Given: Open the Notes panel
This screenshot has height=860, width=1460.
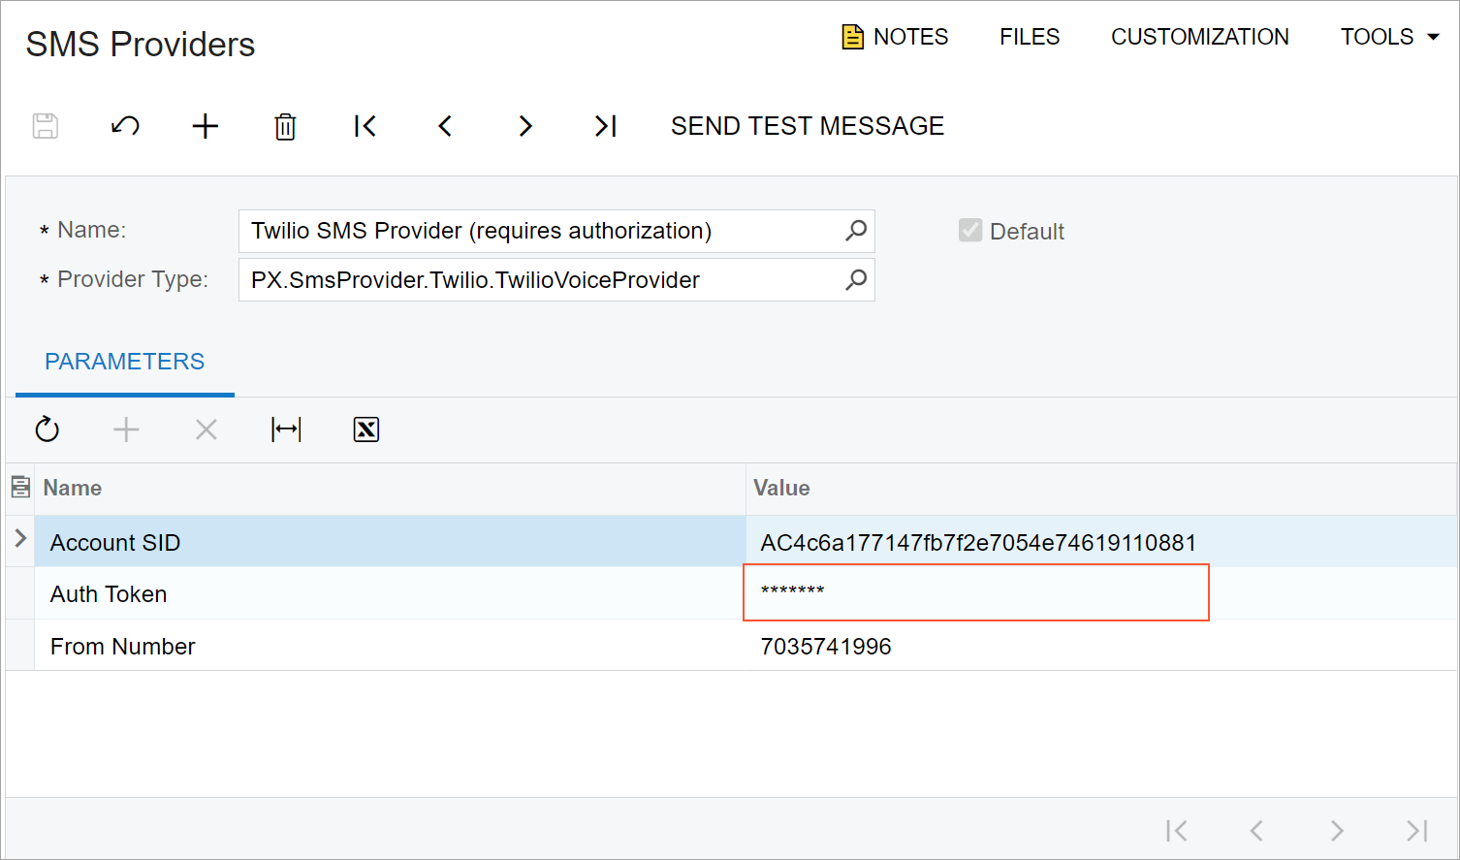Looking at the screenshot, I should tap(895, 37).
